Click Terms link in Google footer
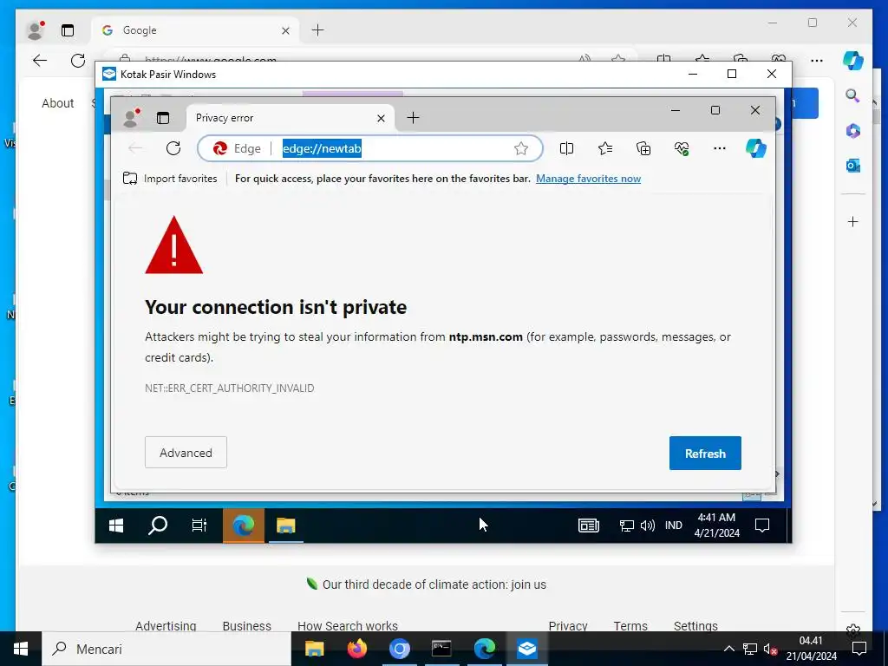The width and height of the screenshot is (888, 666). (x=630, y=626)
